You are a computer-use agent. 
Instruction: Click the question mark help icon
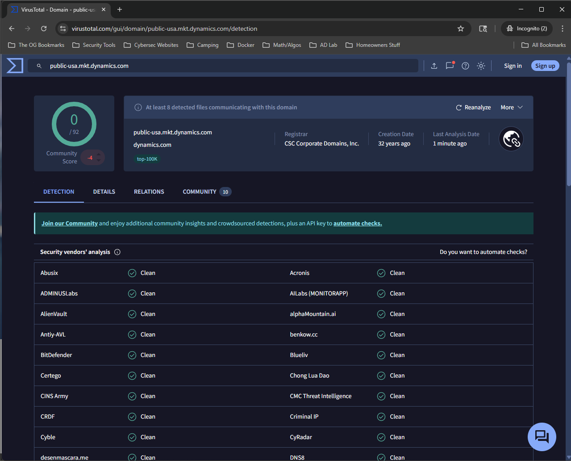coord(465,66)
